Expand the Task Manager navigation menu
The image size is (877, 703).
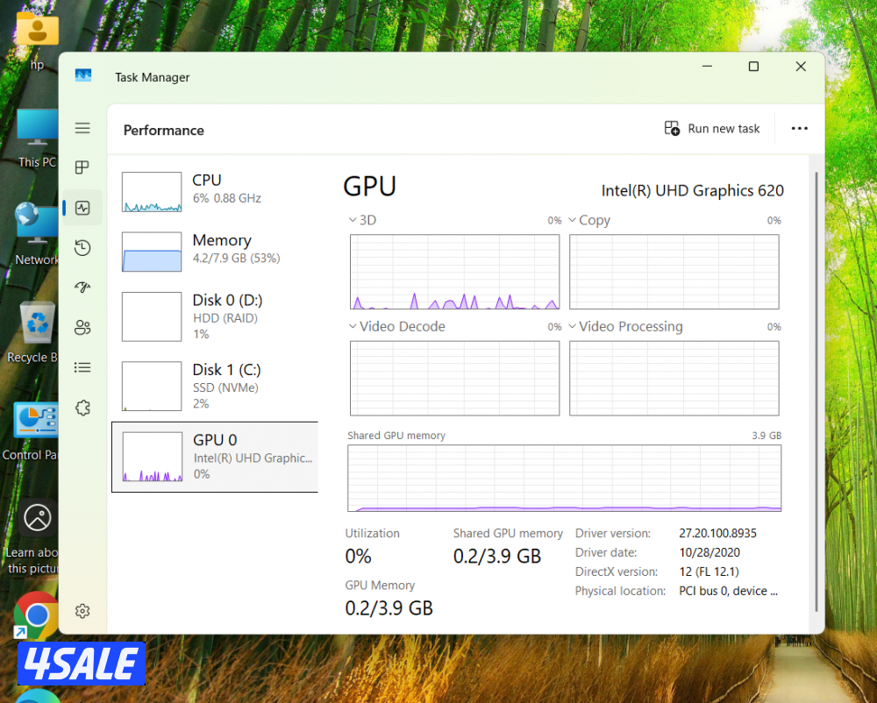[82, 127]
